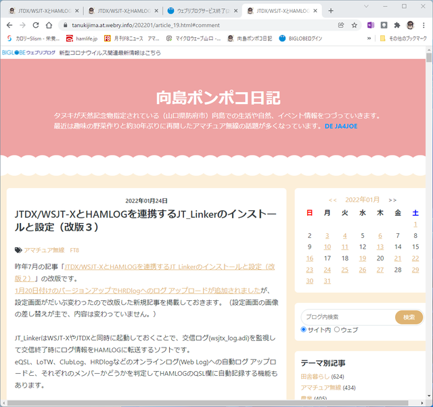
Task: Open the 月刊FBニュース bookmark
Action: (131, 39)
